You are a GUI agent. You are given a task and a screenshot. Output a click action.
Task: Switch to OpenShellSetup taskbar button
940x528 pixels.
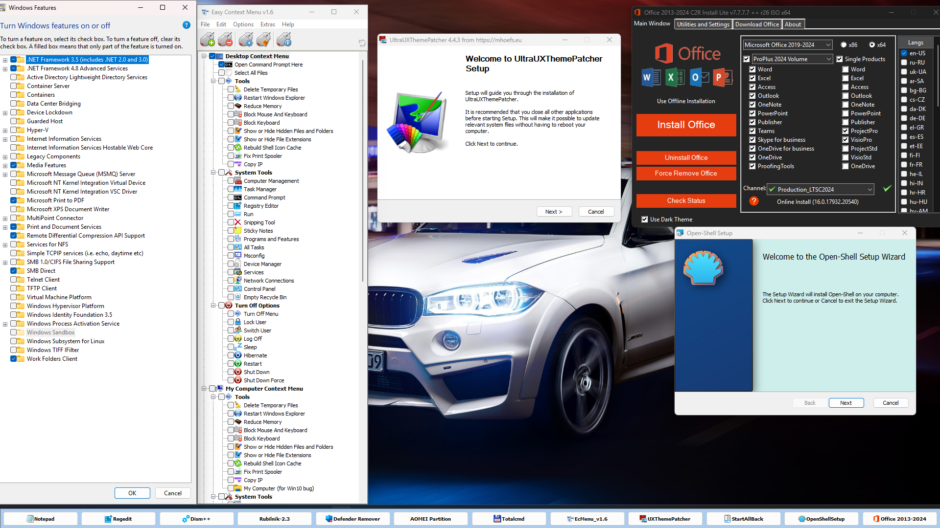point(822,519)
